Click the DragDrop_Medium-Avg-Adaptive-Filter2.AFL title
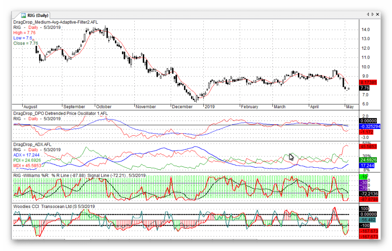The width and height of the screenshot is (392, 251). (55, 22)
